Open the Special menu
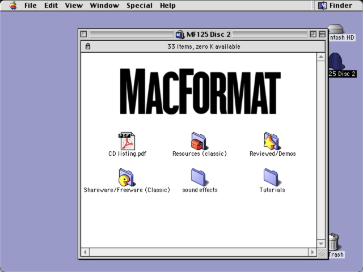363x272 pixels. coord(140,5)
